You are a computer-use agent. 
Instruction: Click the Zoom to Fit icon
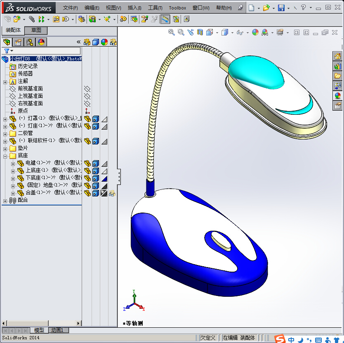tap(172, 33)
